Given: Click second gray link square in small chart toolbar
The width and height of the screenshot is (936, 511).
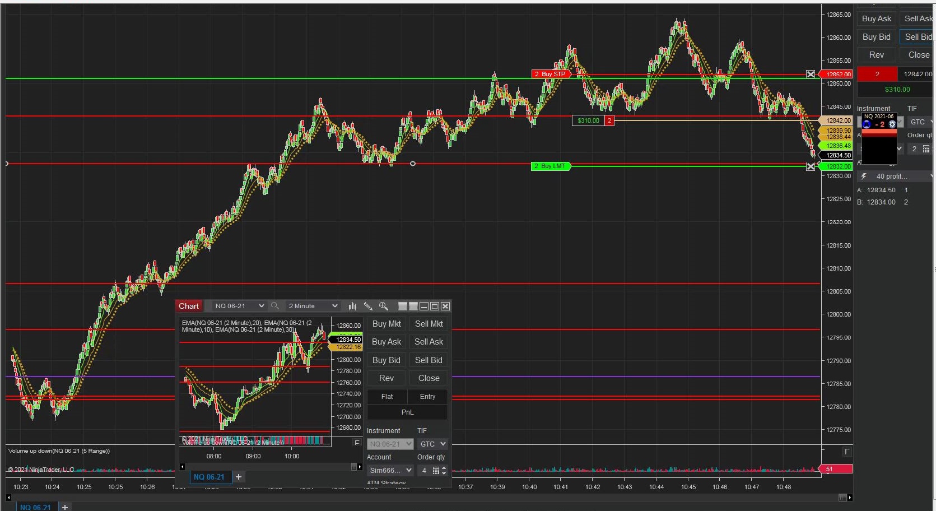Looking at the screenshot, I should pos(413,306).
